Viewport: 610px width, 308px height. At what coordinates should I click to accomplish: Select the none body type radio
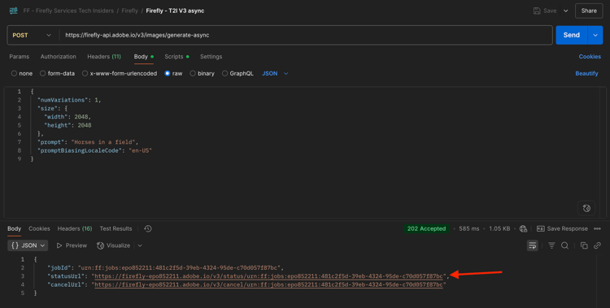pyautogui.click(x=14, y=73)
